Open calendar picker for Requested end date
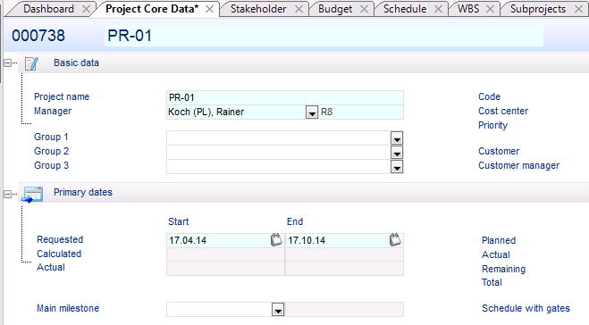The width and height of the screenshot is (589, 325). coord(395,240)
